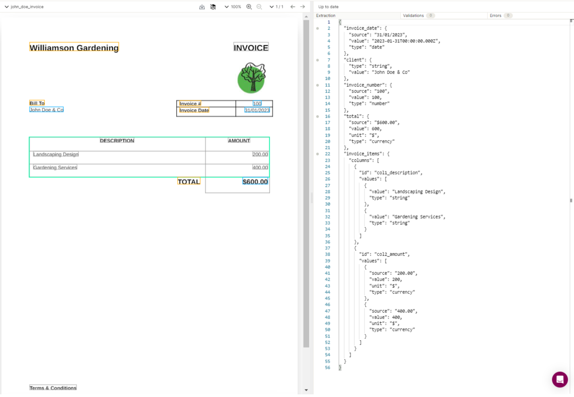
Task: Select the 200.00 amount cell
Action: point(260,154)
